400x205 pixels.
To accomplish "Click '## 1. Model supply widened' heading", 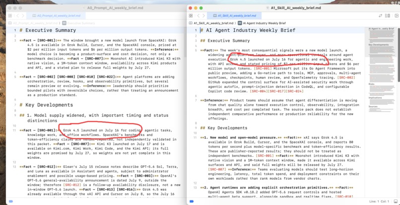I will [94, 118].
